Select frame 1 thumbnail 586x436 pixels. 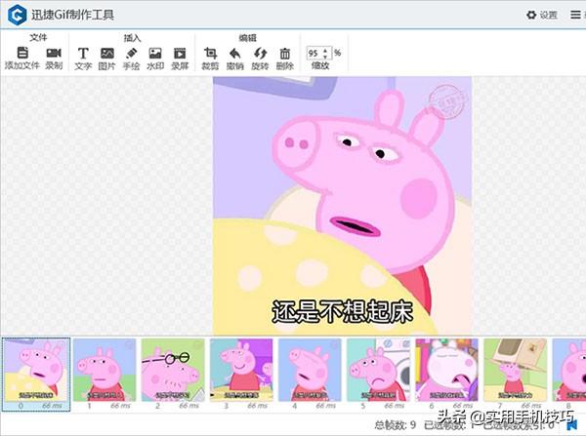coord(105,370)
